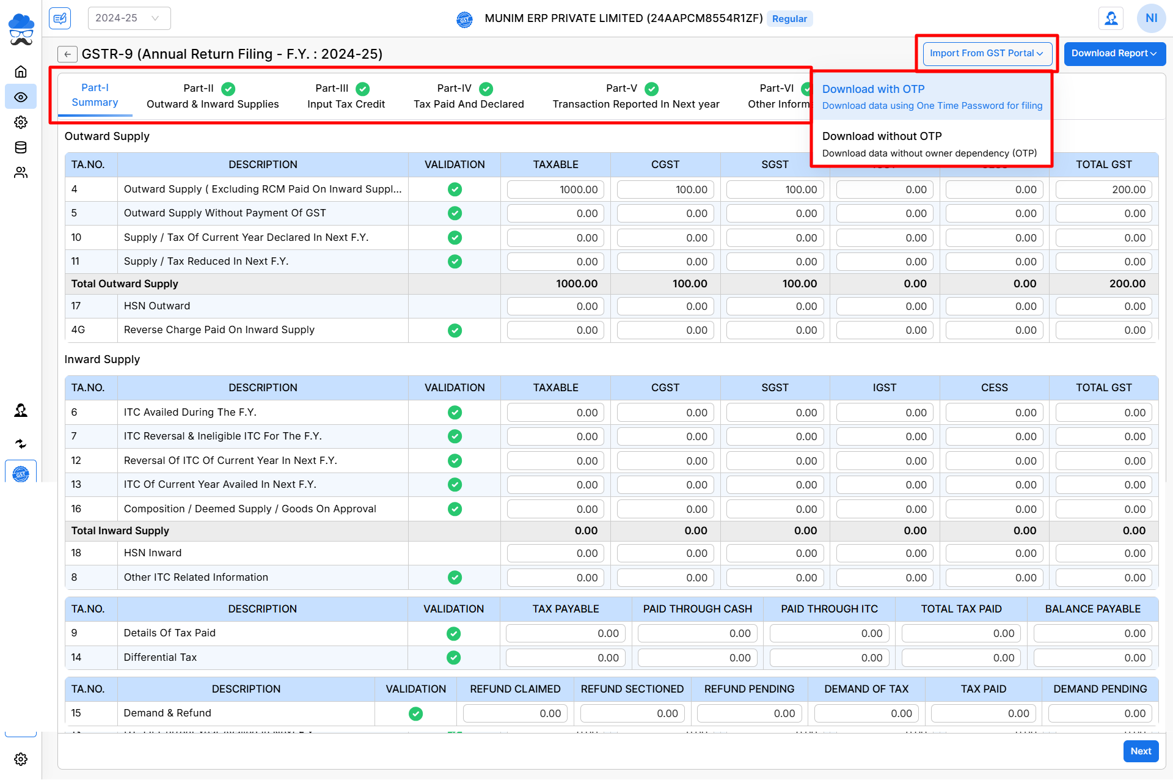Open the NI user avatar
The height and width of the screenshot is (780, 1173).
click(x=1151, y=18)
